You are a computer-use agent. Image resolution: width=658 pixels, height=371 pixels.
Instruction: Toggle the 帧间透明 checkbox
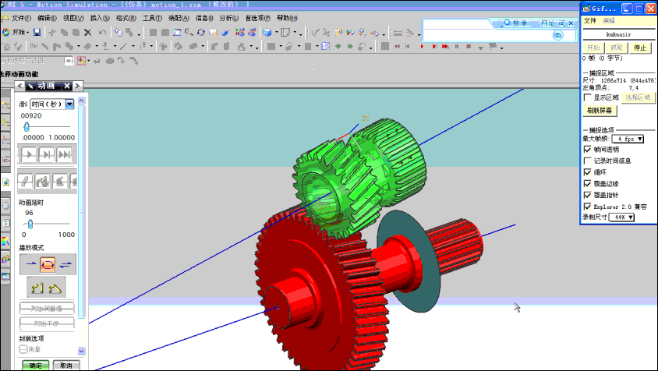pos(588,150)
